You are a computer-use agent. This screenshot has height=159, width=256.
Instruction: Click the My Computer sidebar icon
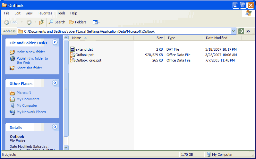point(13,106)
